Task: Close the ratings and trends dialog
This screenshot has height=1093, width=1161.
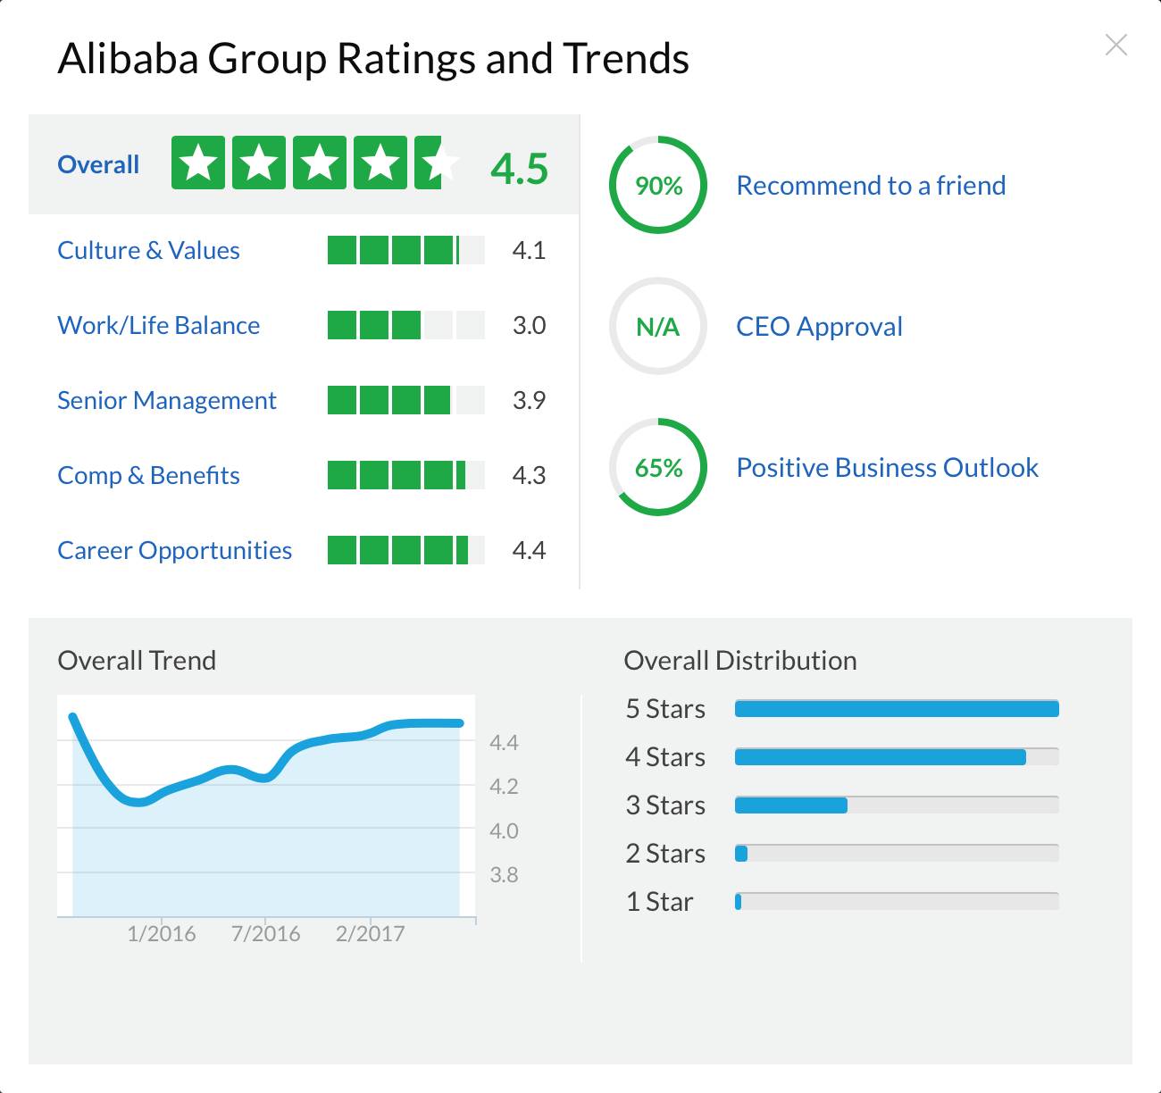Action: [1115, 45]
